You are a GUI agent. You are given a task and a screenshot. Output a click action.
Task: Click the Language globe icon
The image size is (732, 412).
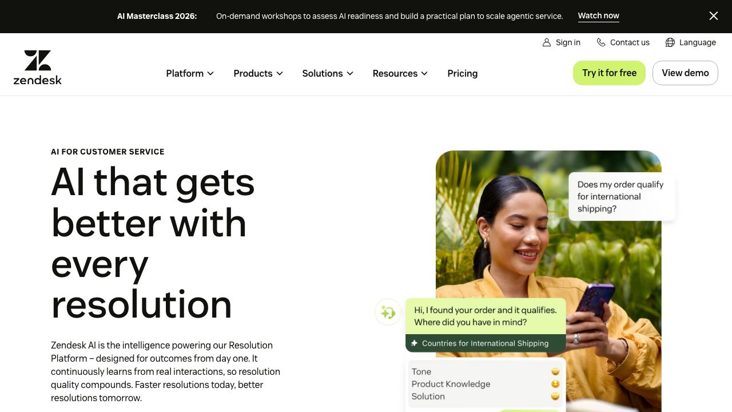point(670,42)
